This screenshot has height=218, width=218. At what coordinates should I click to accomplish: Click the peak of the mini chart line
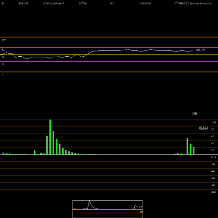(x=89, y=201)
